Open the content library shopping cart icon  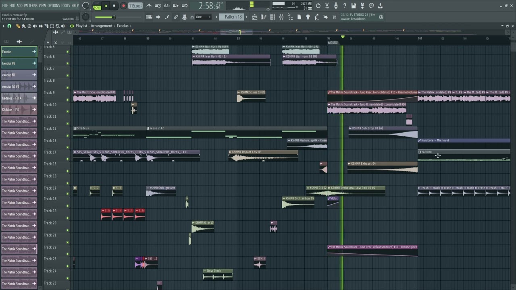(x=335, y=17)
